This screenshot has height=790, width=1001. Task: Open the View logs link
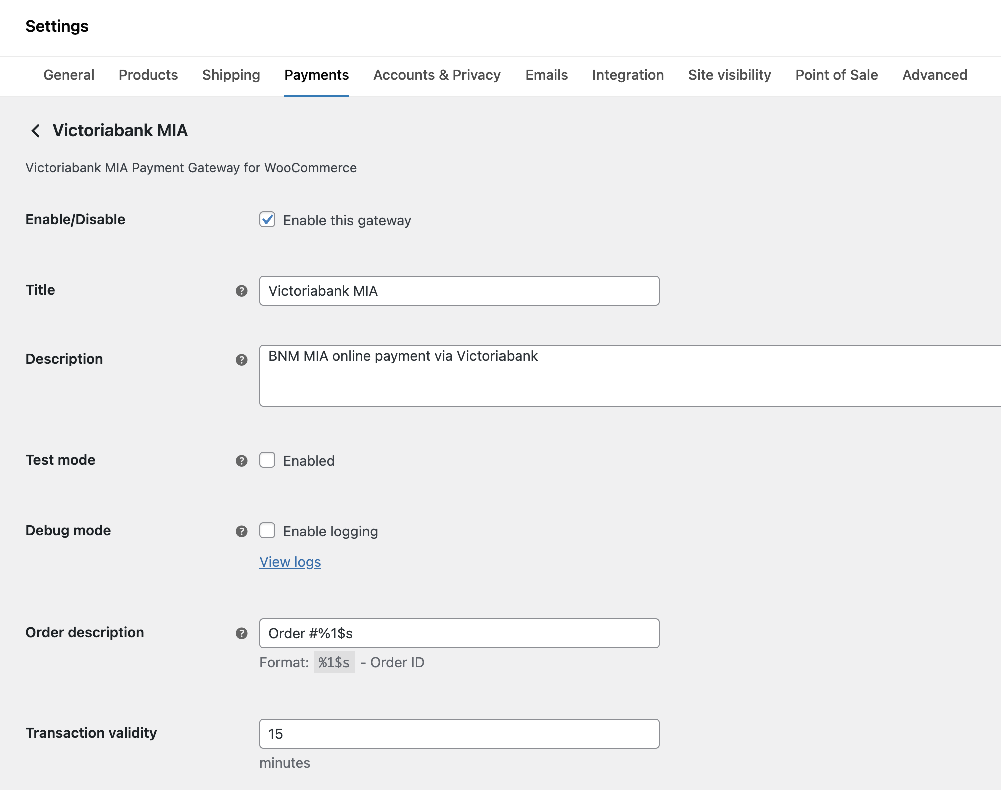click(x=289, y=562)
